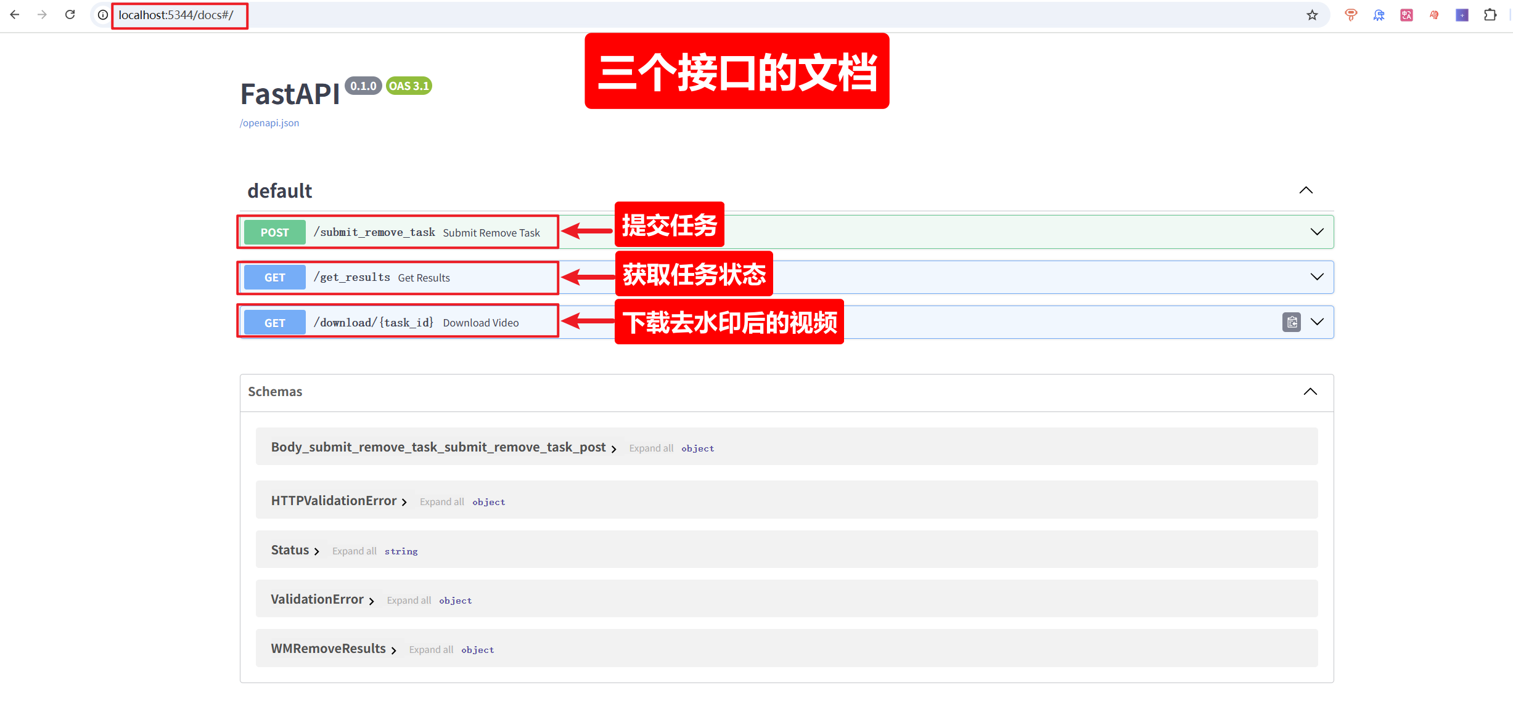Screen dimensions: 1513x709
Task: Click the site information icon
Action: [103, 15]
